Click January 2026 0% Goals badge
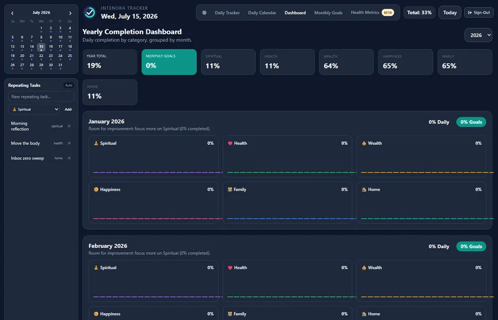This screenshot has height=320, width=498. (x=471, y=122)
